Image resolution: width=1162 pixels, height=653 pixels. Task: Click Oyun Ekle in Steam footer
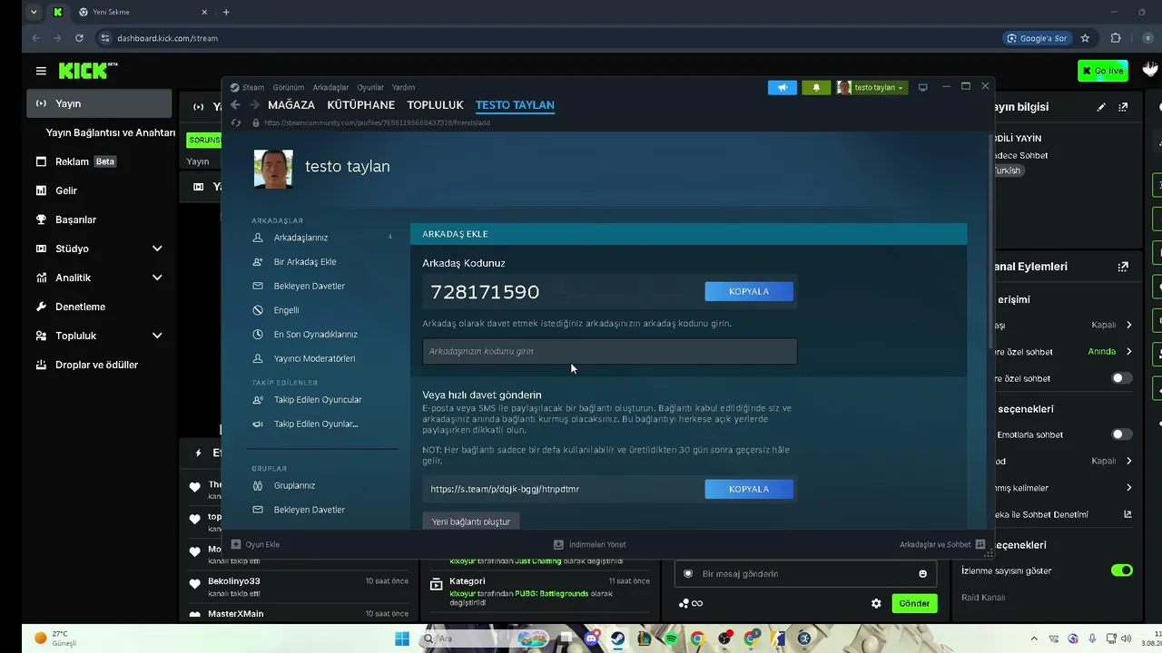pyautogui.click(x=255, y=544)
